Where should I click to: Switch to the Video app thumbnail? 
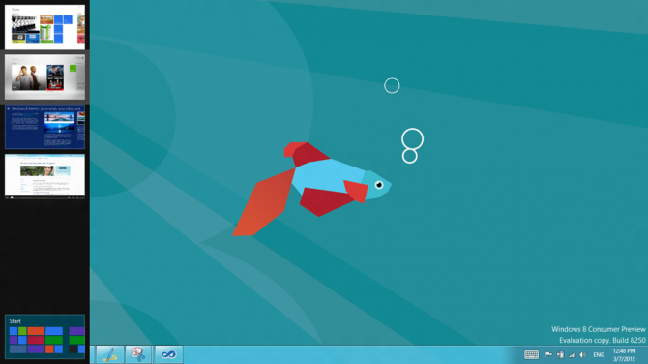(44, 76)
